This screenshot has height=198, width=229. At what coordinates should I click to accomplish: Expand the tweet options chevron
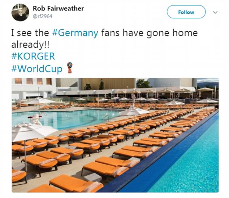coord(215,12)
